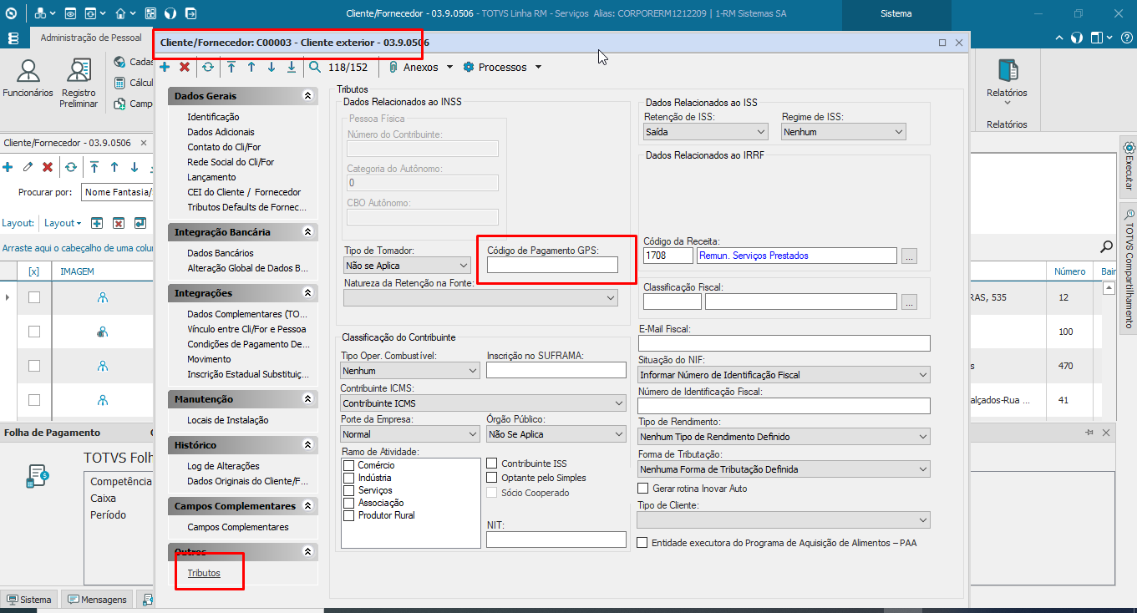
Task: Check the Produtor Rural checkbox
Action: click(348, 515)
